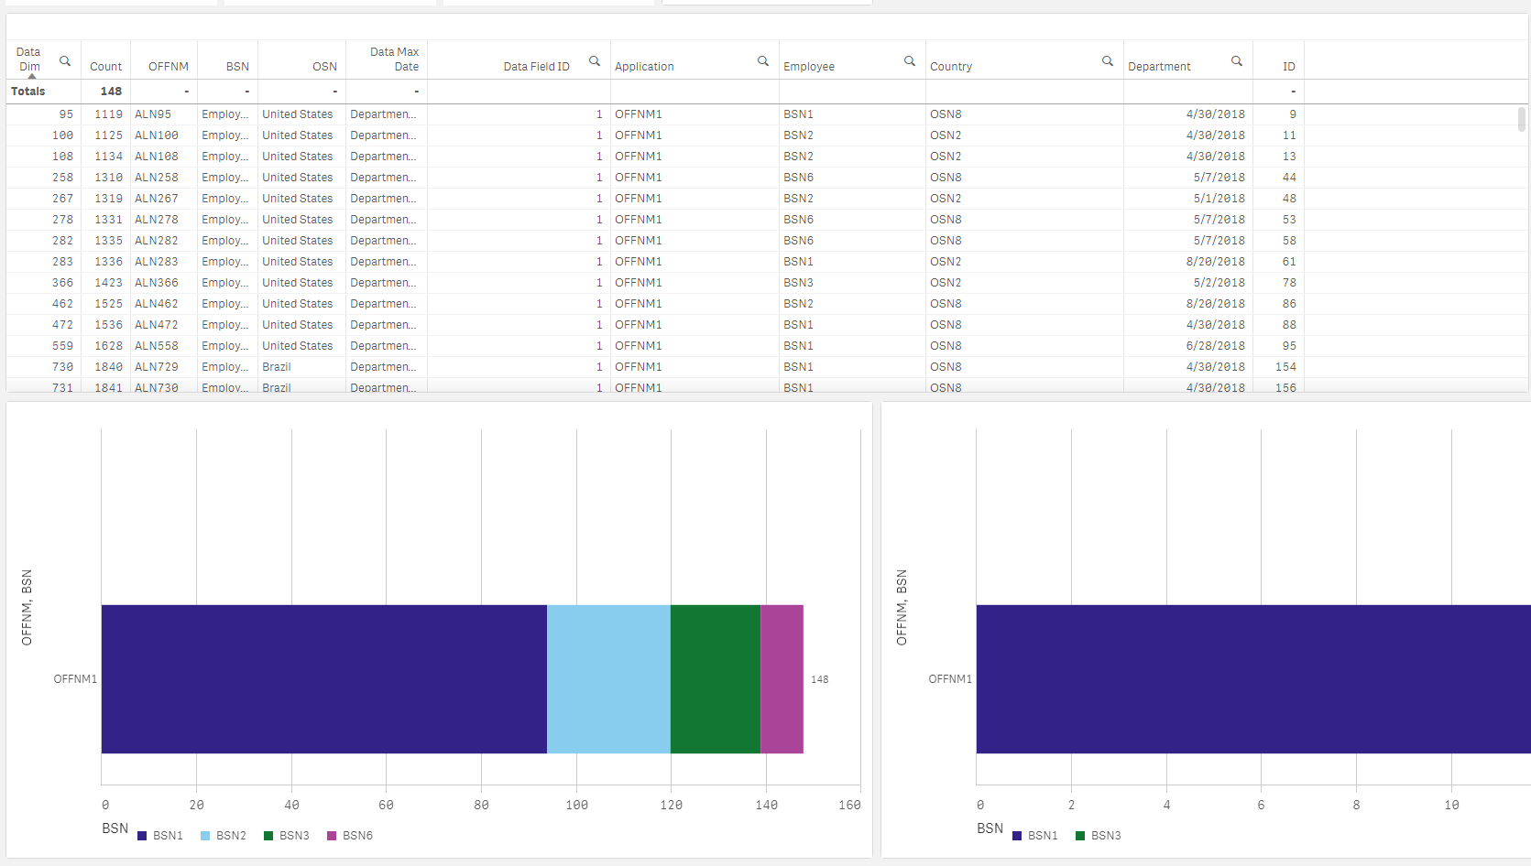1531x866 pixels.
Task: Click the Totals count value 148
Action: click(111, 92)
